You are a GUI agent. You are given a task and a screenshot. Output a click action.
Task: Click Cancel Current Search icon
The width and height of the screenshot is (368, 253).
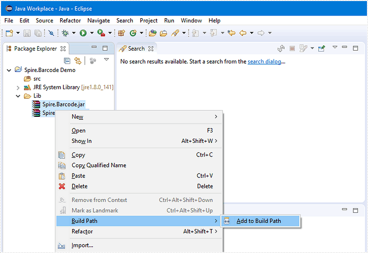click(x=292, y=49)
